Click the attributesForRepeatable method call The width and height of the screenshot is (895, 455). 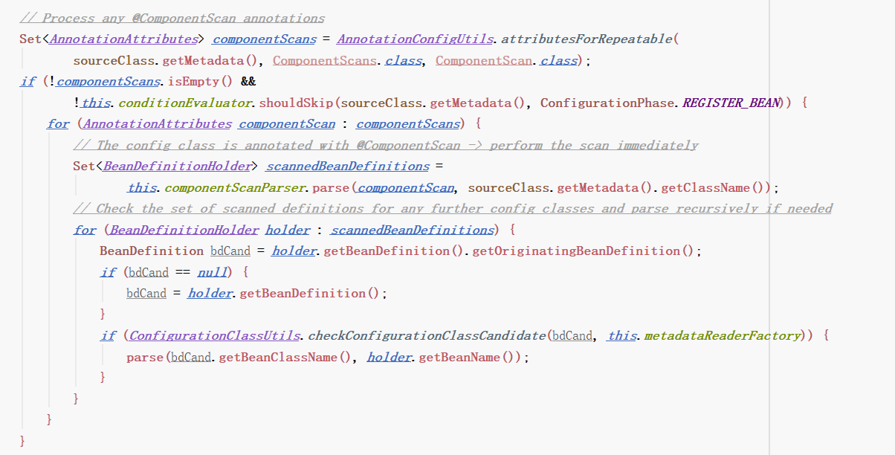point(588,39)
